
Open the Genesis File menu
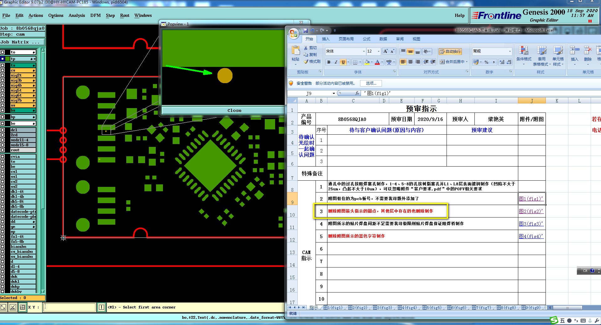point(6,15)
